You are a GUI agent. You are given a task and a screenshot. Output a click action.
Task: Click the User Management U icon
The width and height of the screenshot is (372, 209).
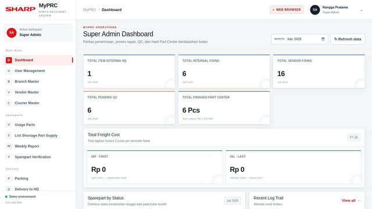pos(9,71)
